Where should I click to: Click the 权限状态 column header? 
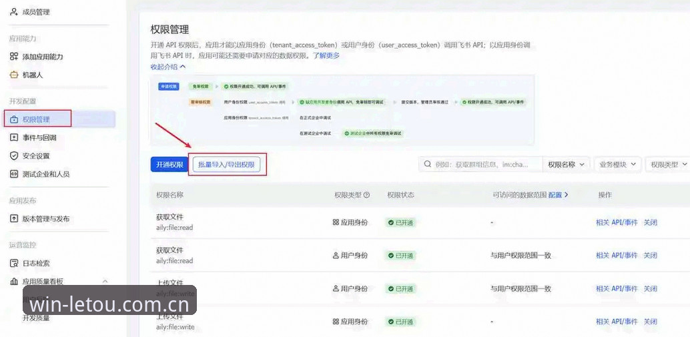[x=401, y=194]
